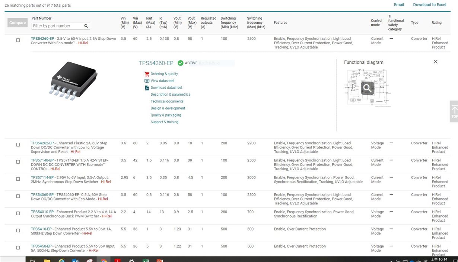This screenshot has width=458, height=262.
Task: Sort by the Iout (Max) (A) column header
Action: pos(151,23)
